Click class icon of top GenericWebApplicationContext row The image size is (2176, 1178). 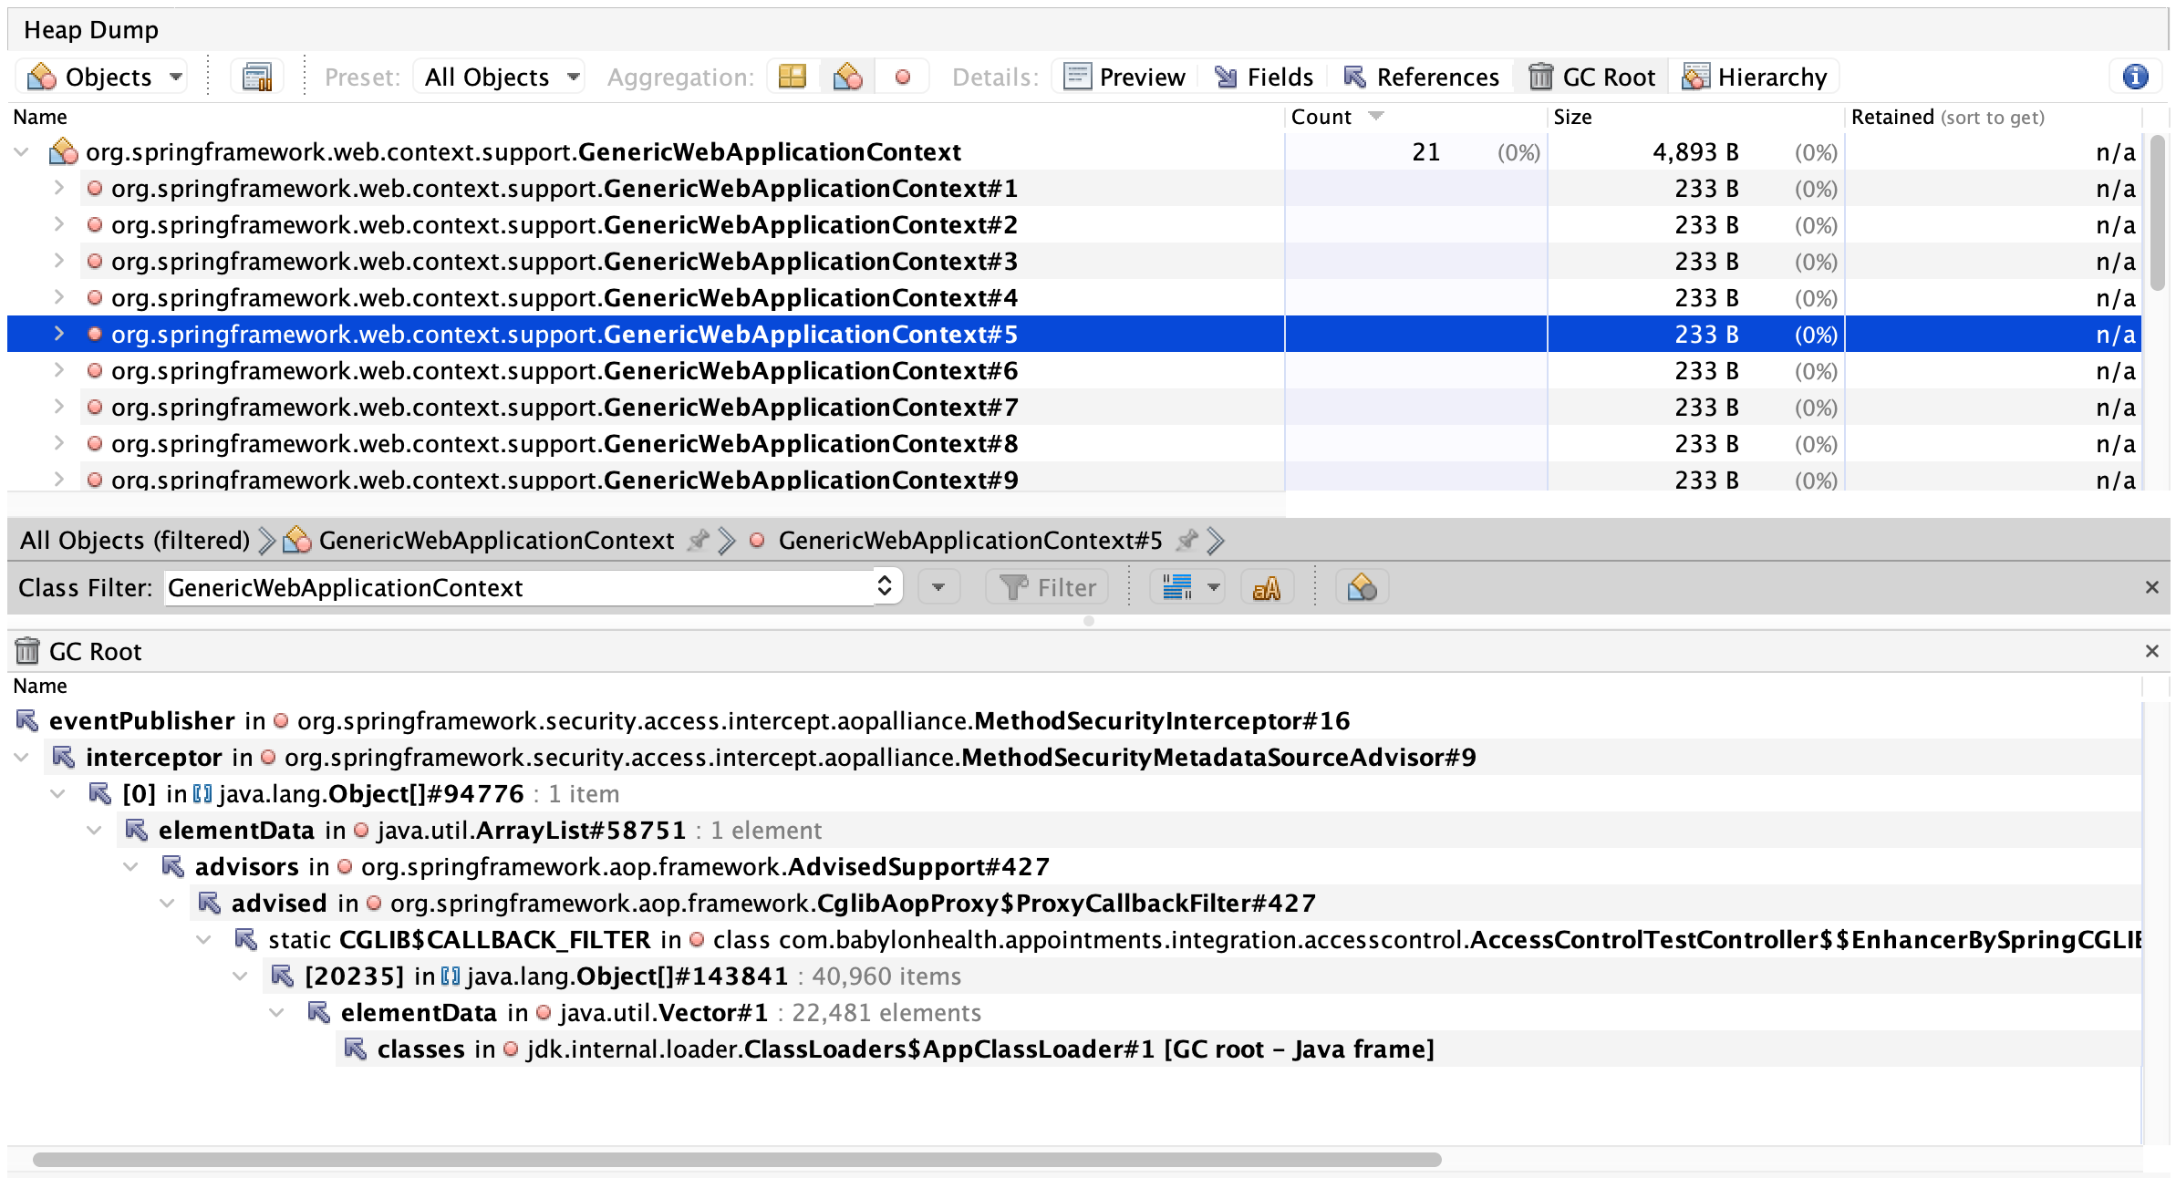pyautogui.click(x=63, y=151)
